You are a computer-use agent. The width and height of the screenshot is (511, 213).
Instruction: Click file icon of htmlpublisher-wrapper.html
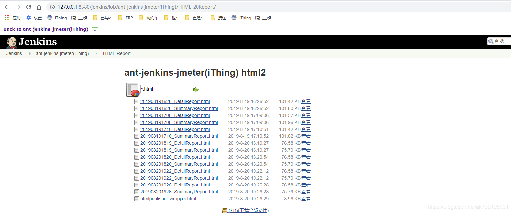[x=137, y=199]
